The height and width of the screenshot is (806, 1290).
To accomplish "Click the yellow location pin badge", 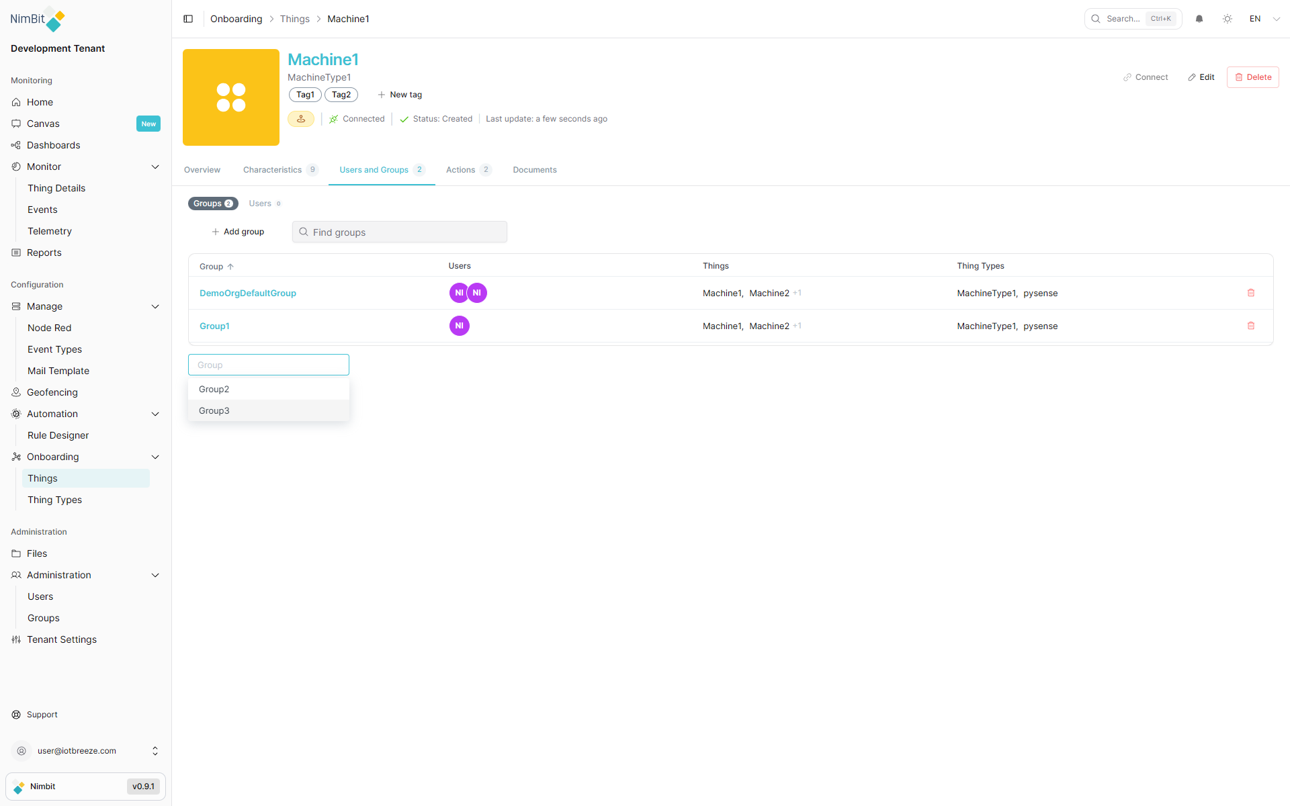I will tap(300, 119).
